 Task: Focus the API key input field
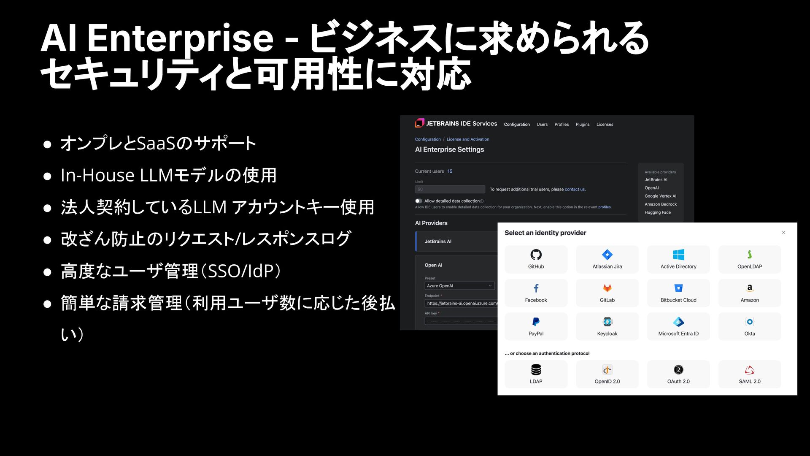(461, 321)
